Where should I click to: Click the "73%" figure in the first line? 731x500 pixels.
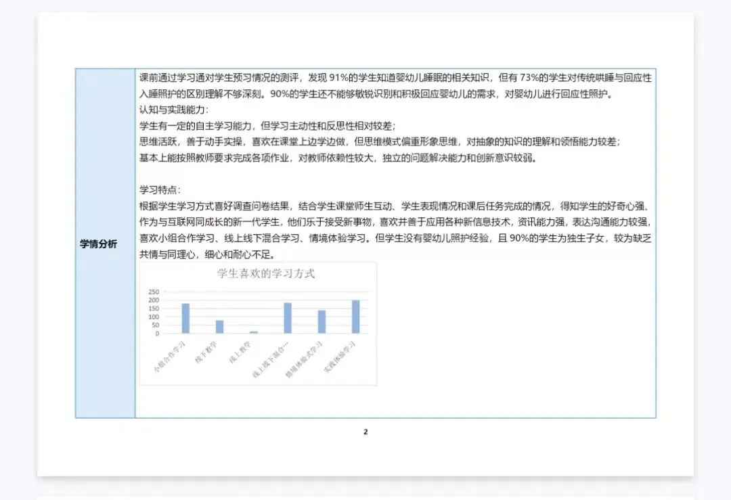pos(529,78)
